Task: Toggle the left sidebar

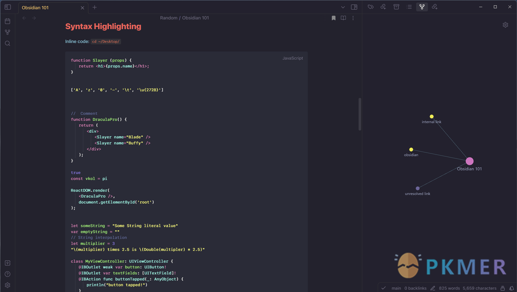Action: (x=8, y=7)
